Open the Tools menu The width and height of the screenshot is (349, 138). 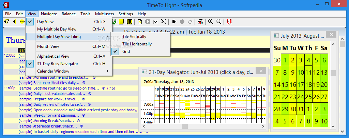86,14
